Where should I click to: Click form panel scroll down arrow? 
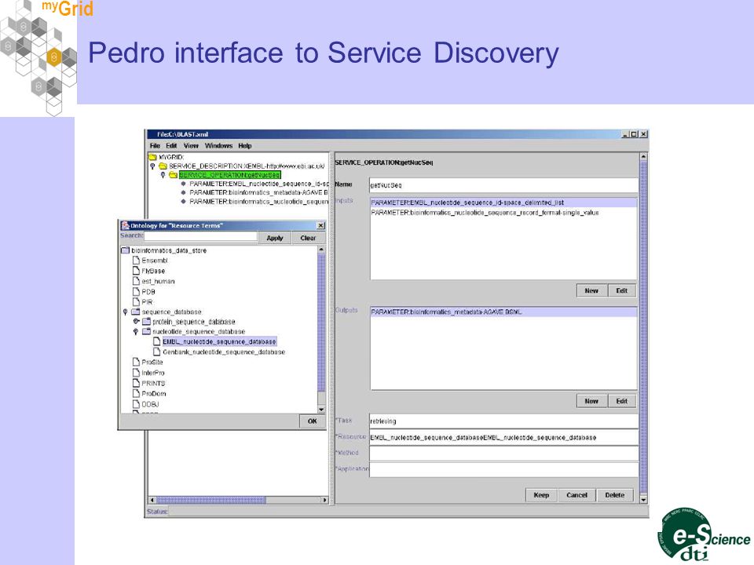click(x=643, y=500)
